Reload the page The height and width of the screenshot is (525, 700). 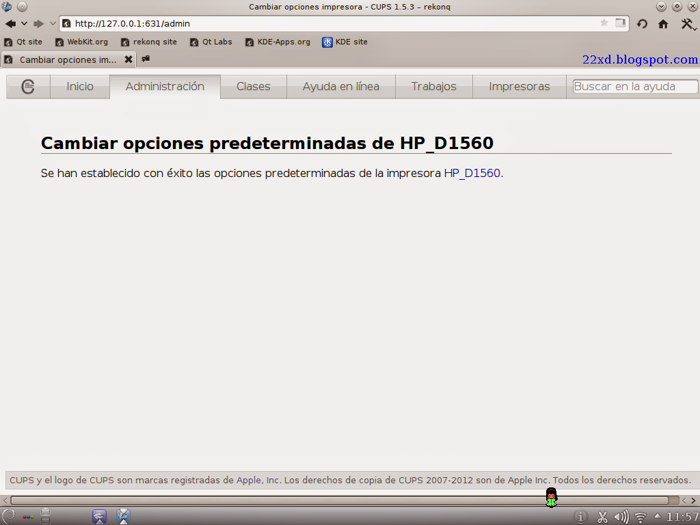pyautogui.click(x=642, y=24)
